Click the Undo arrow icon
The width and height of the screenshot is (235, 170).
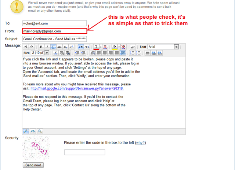[26, 47]
